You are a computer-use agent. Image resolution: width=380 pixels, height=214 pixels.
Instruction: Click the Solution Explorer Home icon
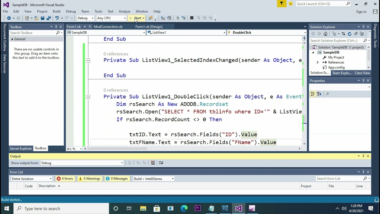tap(325, 34)
